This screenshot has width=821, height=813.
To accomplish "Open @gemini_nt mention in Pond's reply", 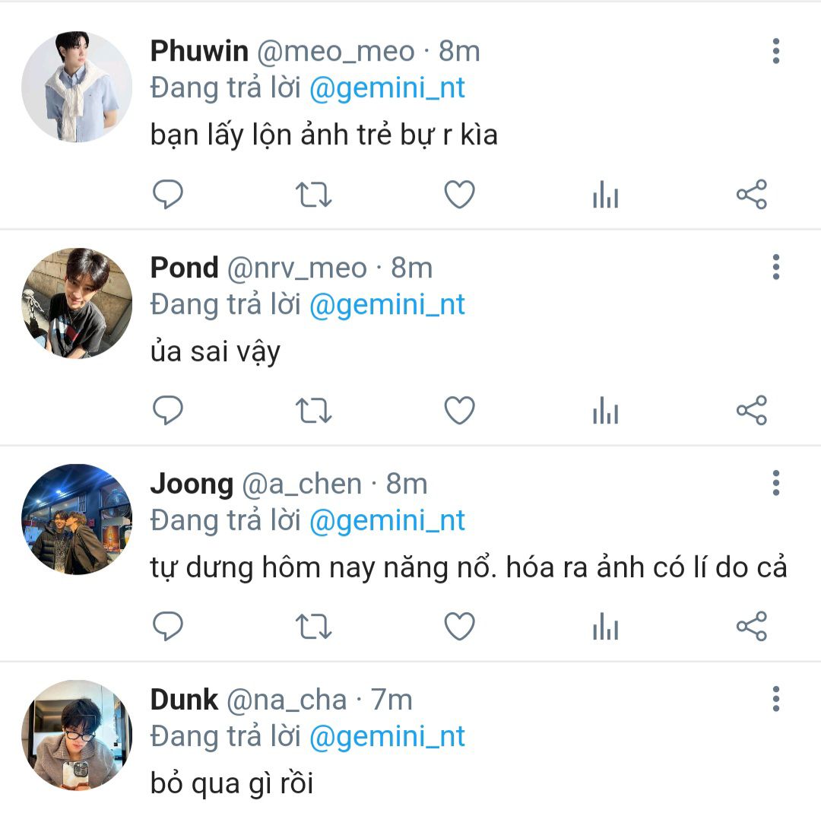I will 387,305.
